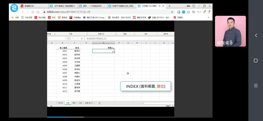Open the 京东 bookmark
Viewport: 263px width, 121px height.
pos(52,17)
